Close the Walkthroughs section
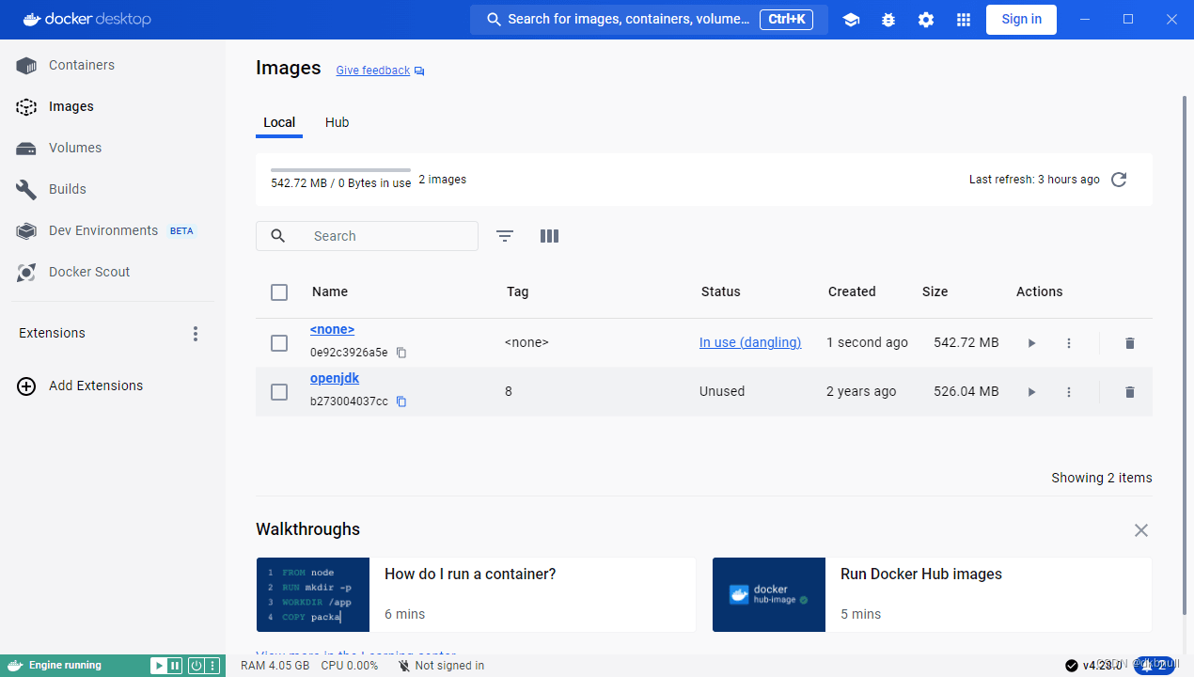This screenshot has height=677, width=1194. click(1141, 530)
